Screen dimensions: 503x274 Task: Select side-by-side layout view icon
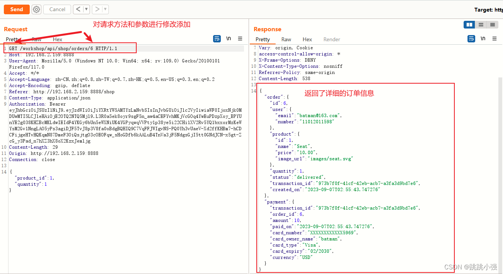pos(469,25)
